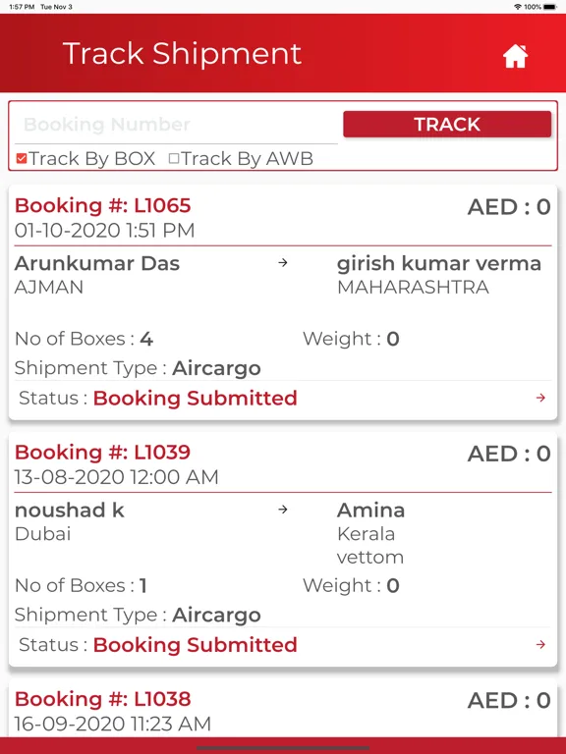Select the Track By AWB label
Screen dimensions: 566x754
coord(247,158)
